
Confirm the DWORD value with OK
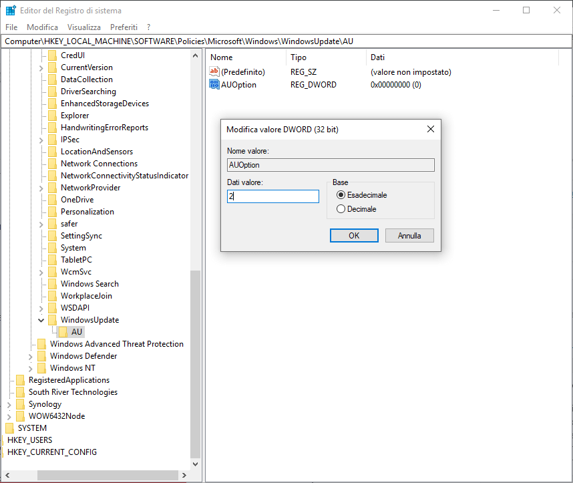point(354,235)
